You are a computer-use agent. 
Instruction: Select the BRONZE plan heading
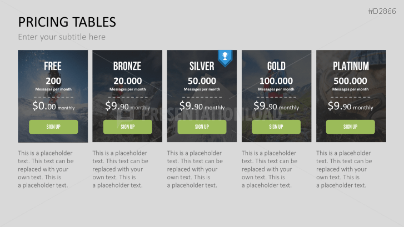tap(127, 67)
